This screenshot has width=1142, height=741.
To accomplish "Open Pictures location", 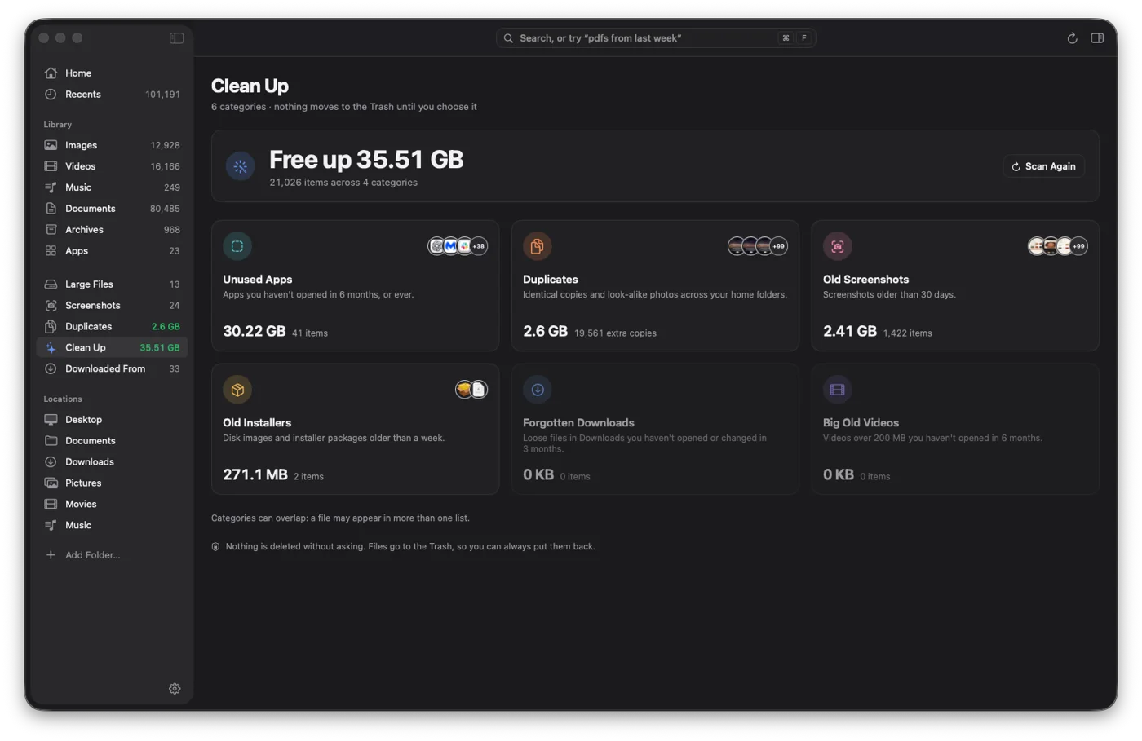I will (112, 483).
